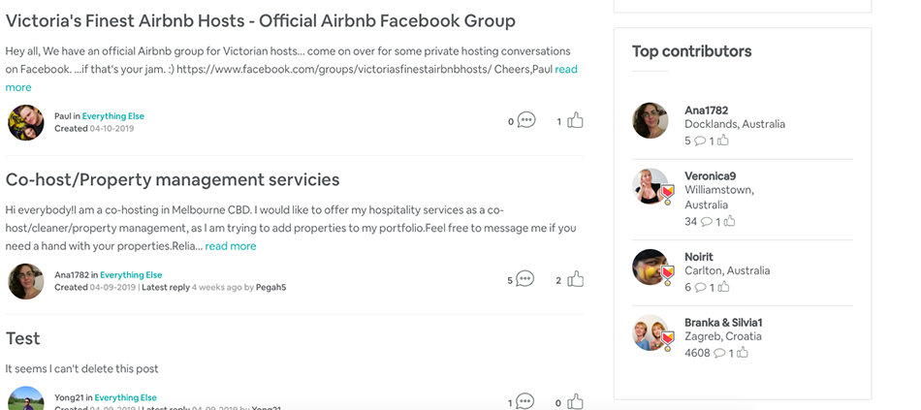View Pegah5's profile from latest reply
The image size is (921, 410).
270,287
